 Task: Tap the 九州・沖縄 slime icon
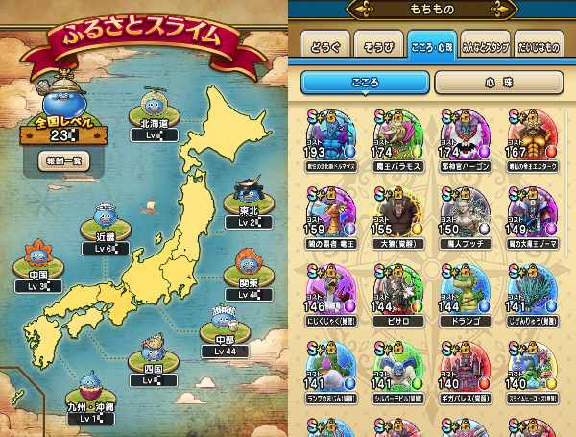[x=90, y=387]
